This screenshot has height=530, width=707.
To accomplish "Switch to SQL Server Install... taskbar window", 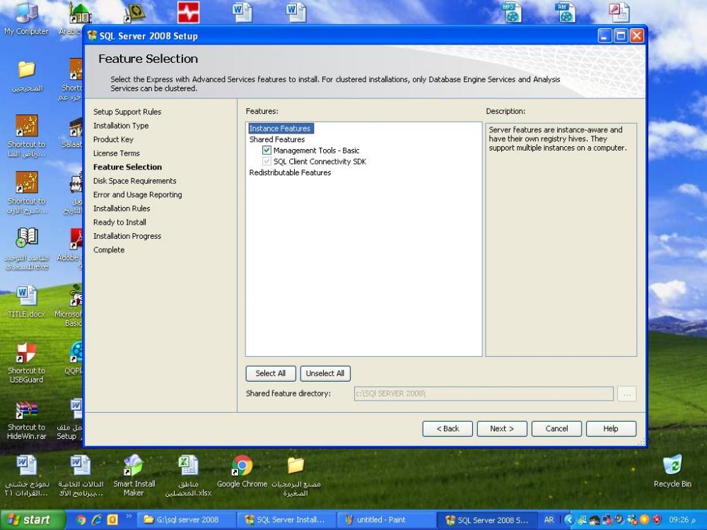I will pyautogui.click(x=286, y=520).
